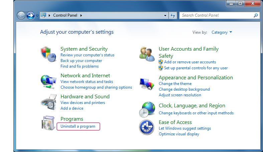Open the Clock, Language, and Region globe icon
Viewport: 263px width, 152px height.
click(147, 110)
